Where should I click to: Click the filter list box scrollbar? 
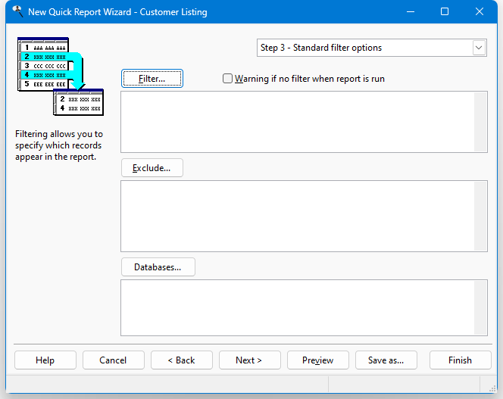(x=480, y=122)
